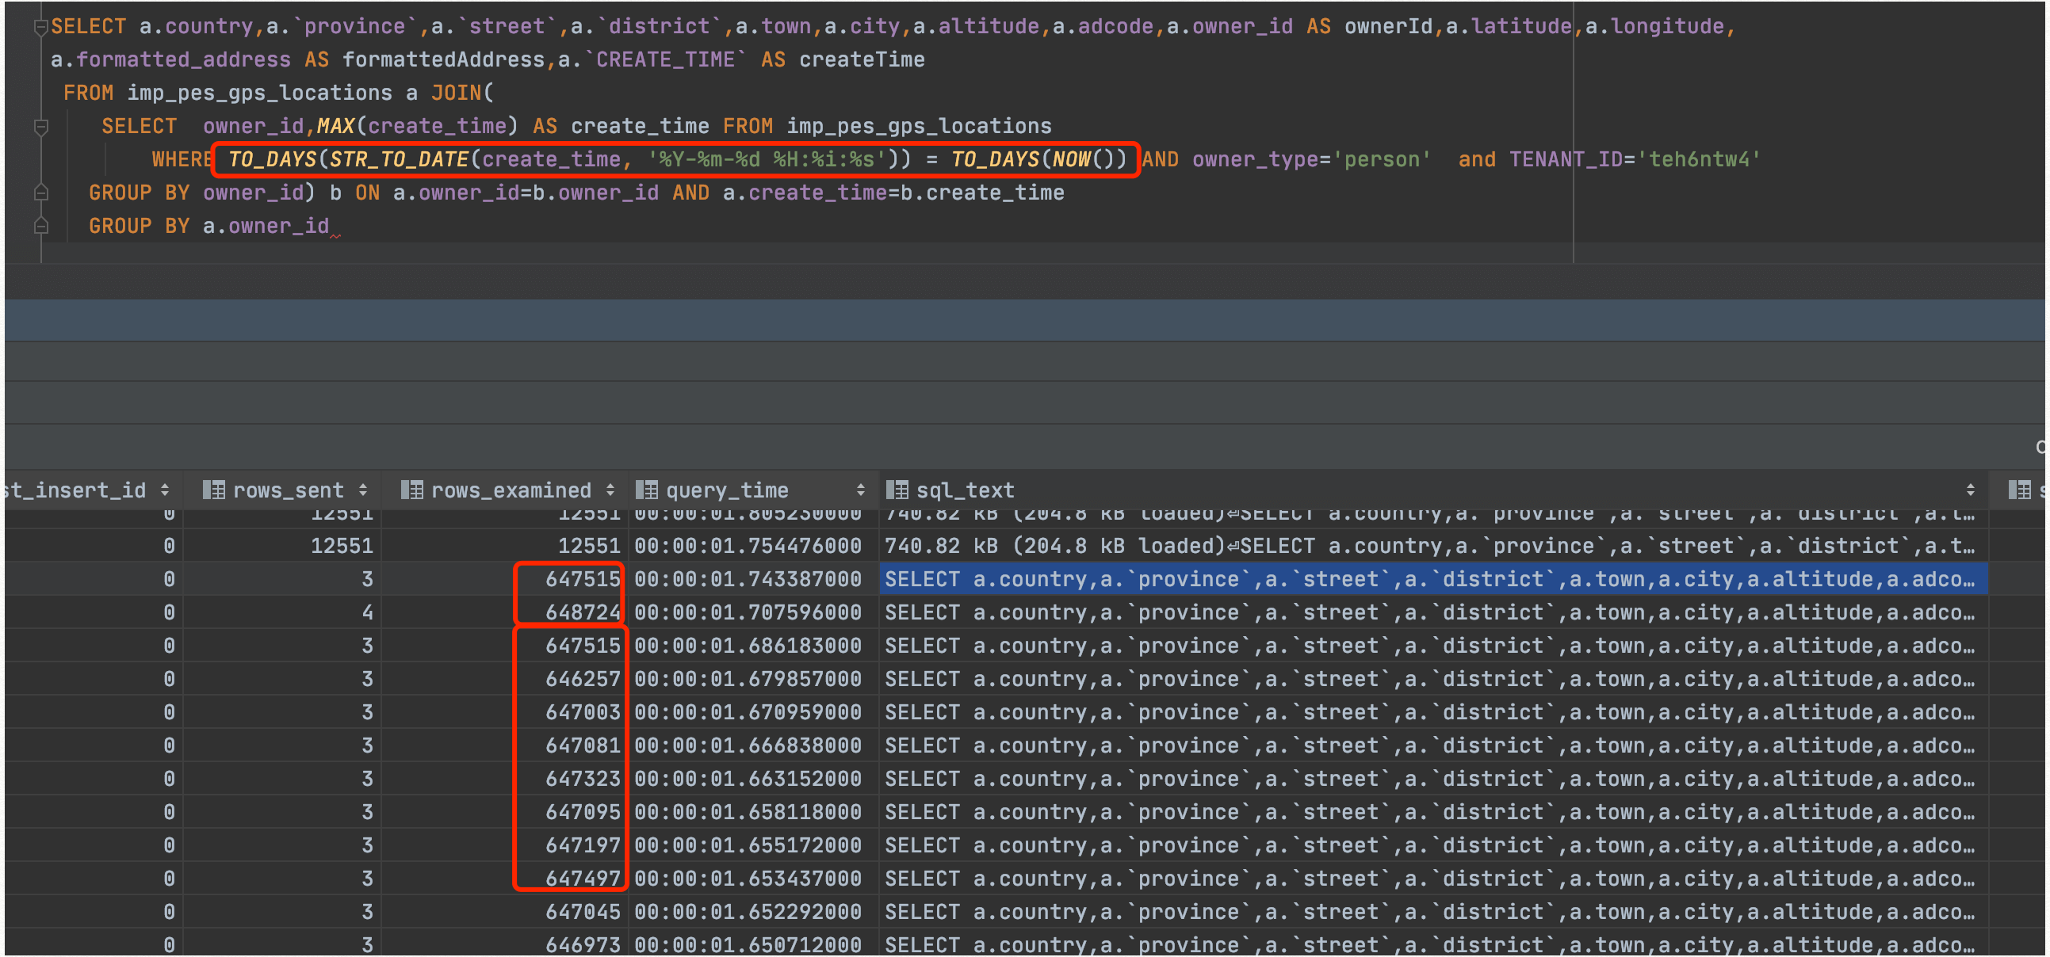Viewport: 2050px width, 957px height.
Task: Toggle sort arrows on sql_text column
Action: pos(1970,490)
